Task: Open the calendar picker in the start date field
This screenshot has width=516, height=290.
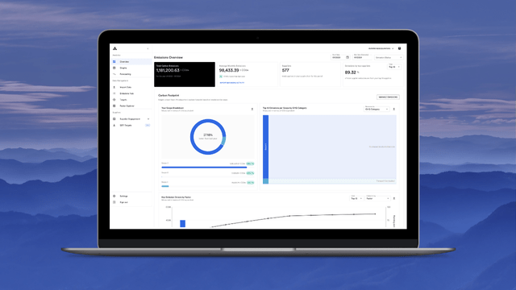Action: [347, 57]
